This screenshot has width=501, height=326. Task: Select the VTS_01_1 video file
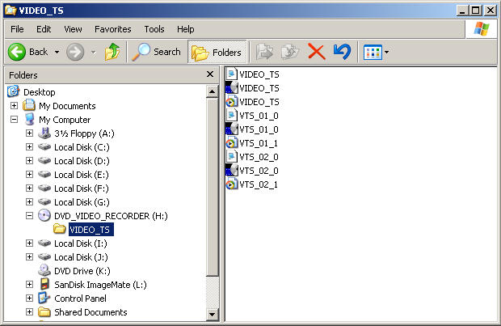[x=252, y=143]
